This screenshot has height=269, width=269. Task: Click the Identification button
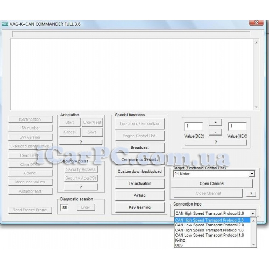[30, 119]
